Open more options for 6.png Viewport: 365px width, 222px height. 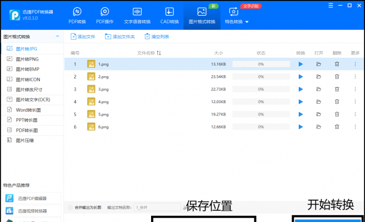[355, 127]
